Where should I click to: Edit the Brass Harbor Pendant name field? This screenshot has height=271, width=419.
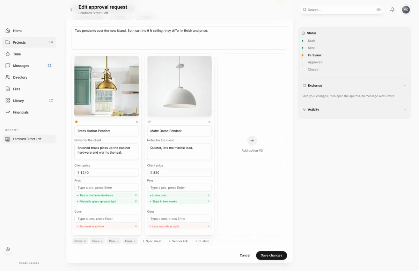[x=106, y=131]
